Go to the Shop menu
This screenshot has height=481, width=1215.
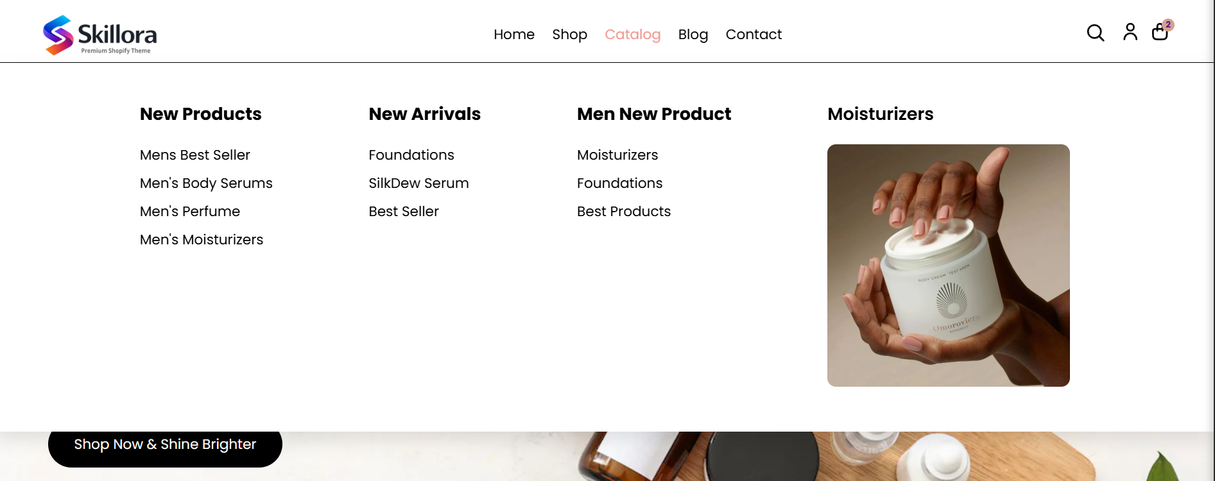coord(569,35)
